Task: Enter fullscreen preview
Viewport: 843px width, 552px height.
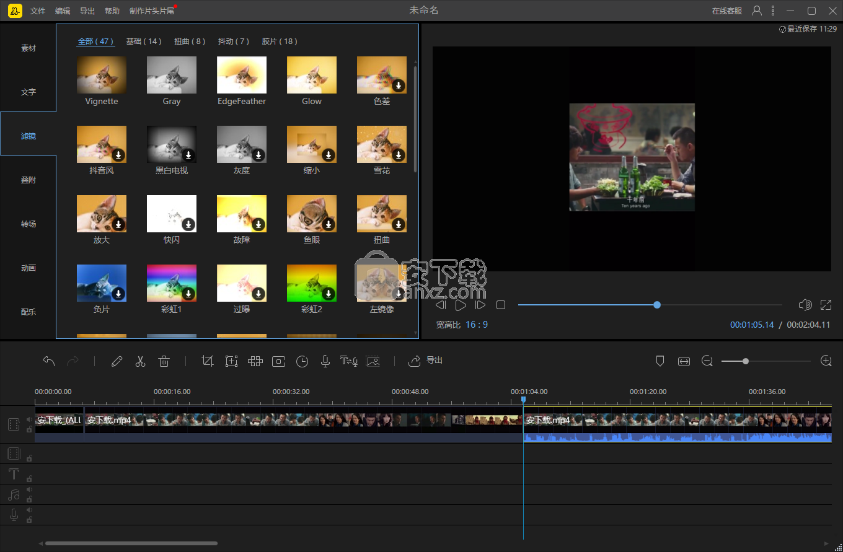Action: (826, 305)
